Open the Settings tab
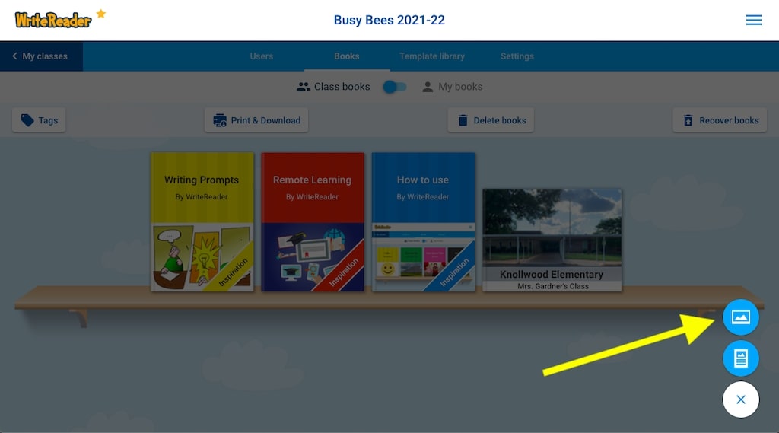 (x=517, y=56)
